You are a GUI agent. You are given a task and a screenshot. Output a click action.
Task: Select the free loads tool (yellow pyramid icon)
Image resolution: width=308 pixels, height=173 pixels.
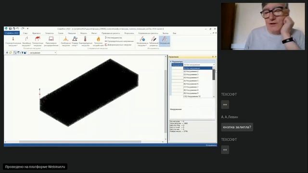point(65,41)
